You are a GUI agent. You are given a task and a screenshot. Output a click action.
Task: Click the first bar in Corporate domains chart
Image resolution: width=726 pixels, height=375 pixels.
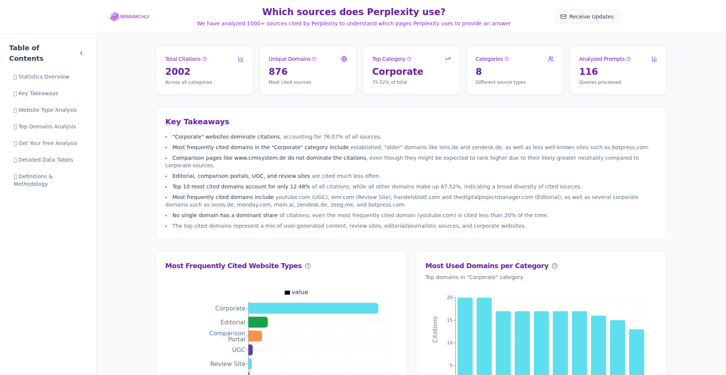[465, 336]
